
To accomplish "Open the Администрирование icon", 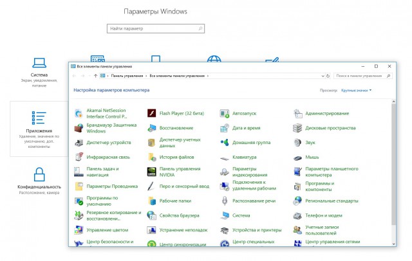I will click(x=297, y=113).
